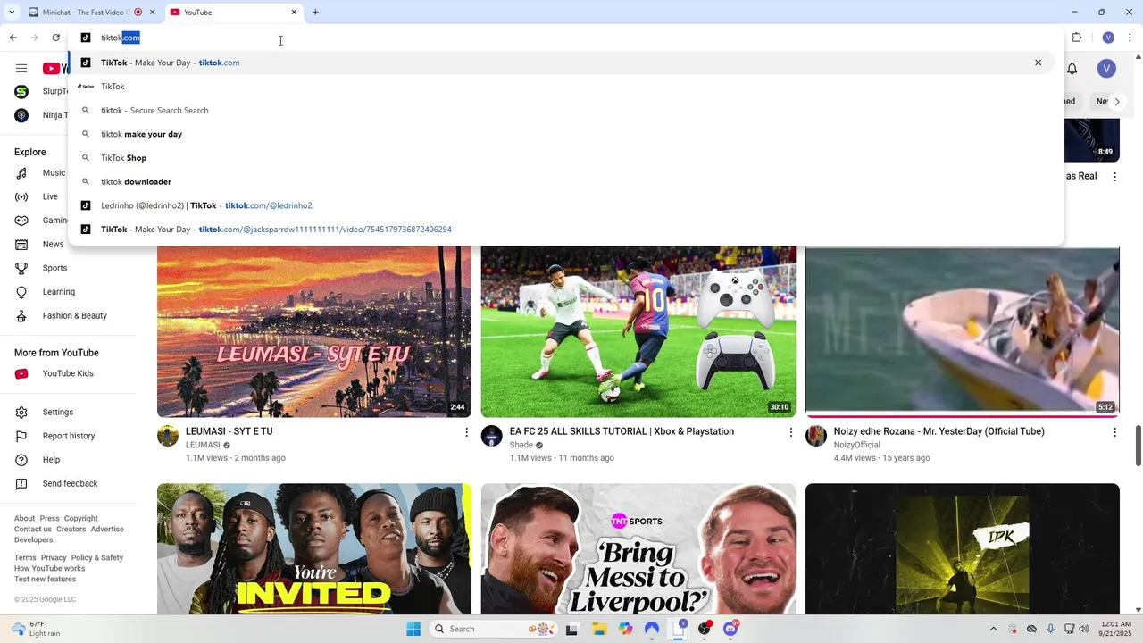Open the footer 'How YouTube works' link
This screenshot has width=1143, height=643.
(x=49, y=569)
